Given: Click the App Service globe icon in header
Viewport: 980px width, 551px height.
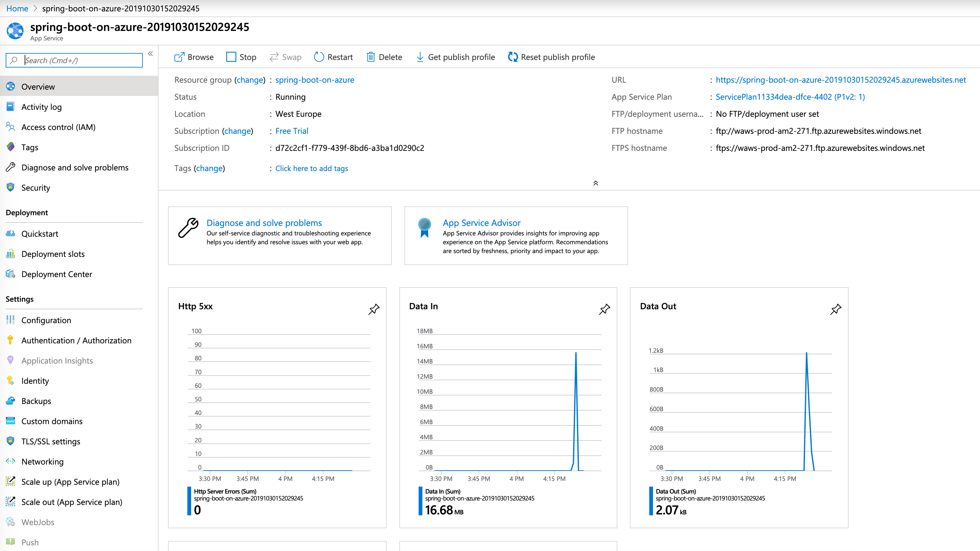Looking at the screenshot, I should [15, 31].
